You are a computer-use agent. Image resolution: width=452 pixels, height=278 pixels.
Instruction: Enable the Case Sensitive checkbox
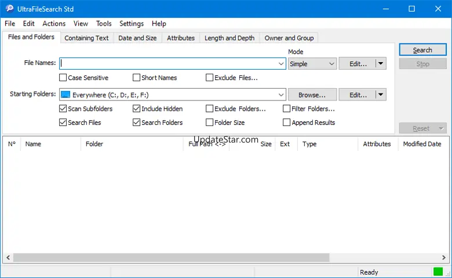[x=63, y=78]
